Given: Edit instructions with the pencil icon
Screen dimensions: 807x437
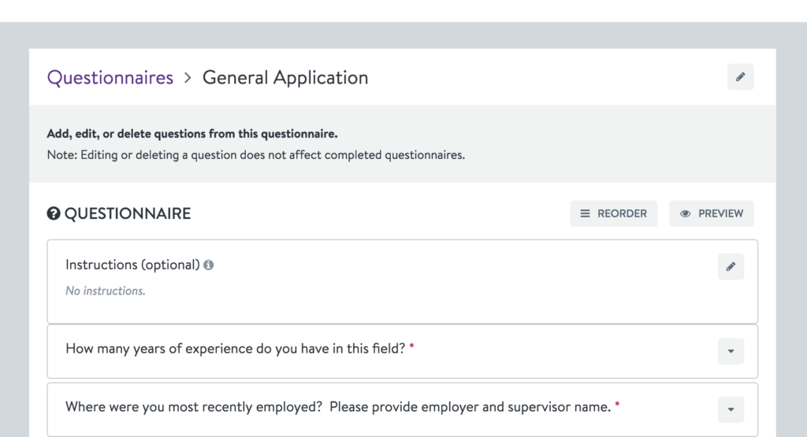Looking at the screenshot, I should [731, 266].
